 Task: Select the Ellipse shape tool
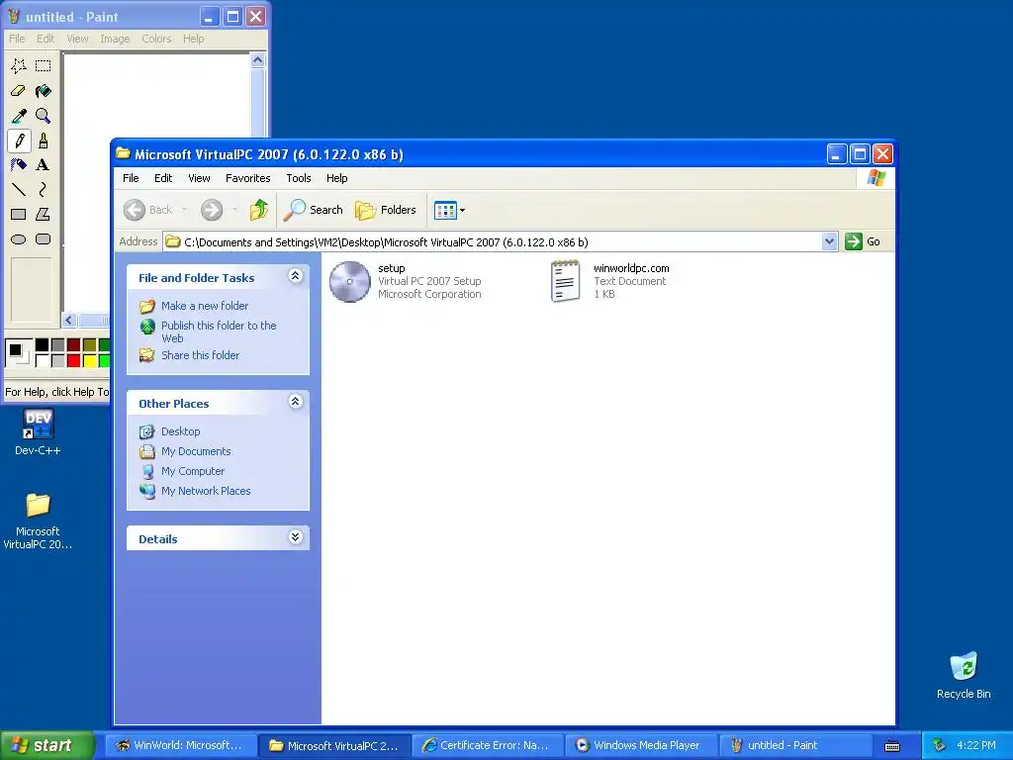click(x=19, y=239)
